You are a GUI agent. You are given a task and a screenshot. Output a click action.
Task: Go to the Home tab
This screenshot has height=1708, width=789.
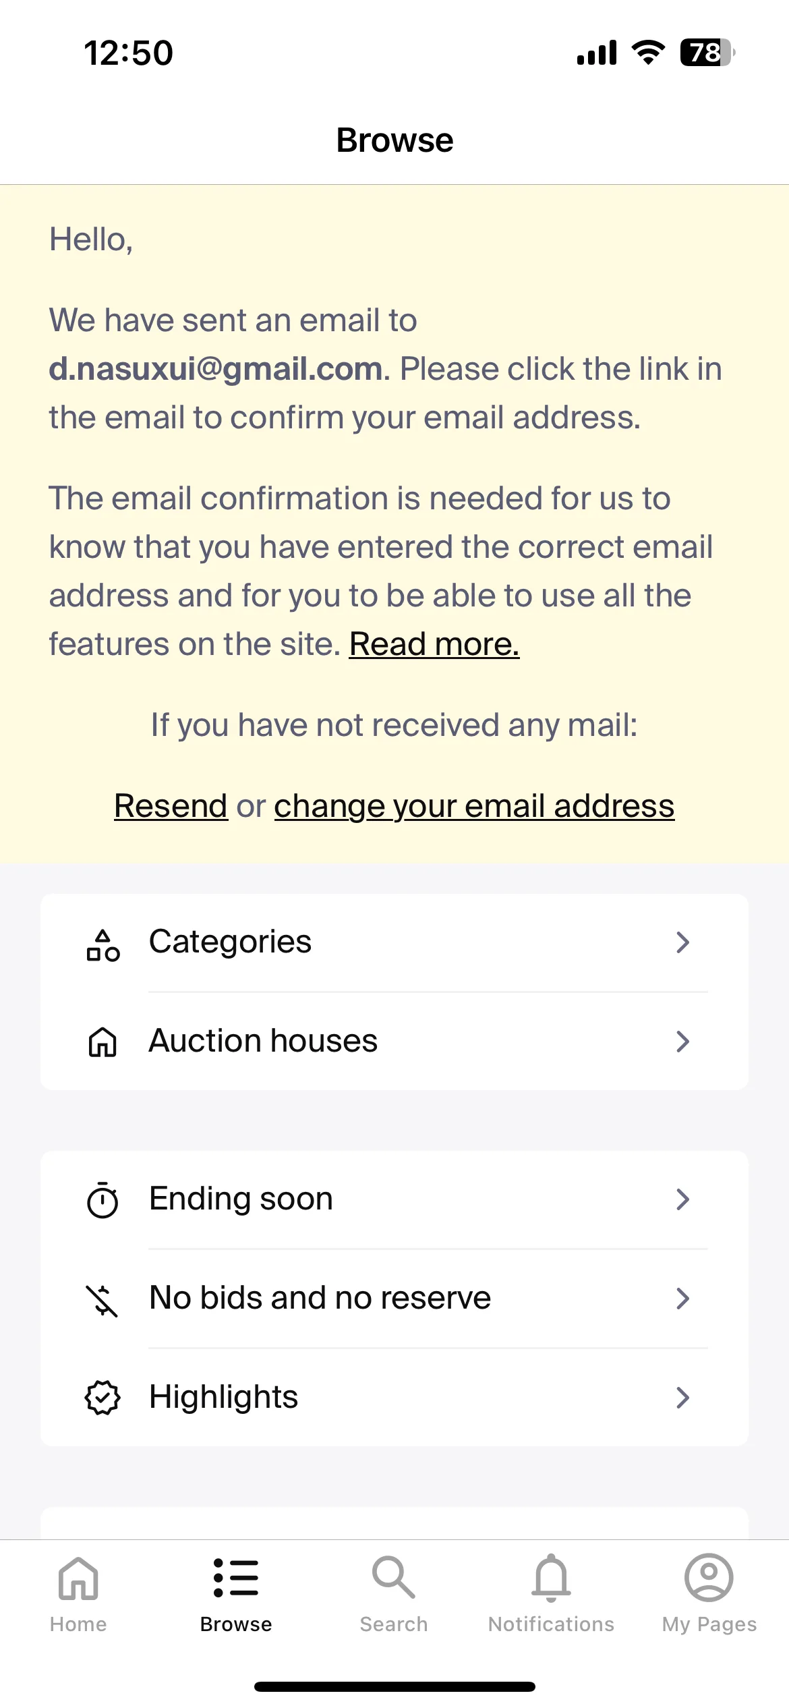[x=78, y=1594]
